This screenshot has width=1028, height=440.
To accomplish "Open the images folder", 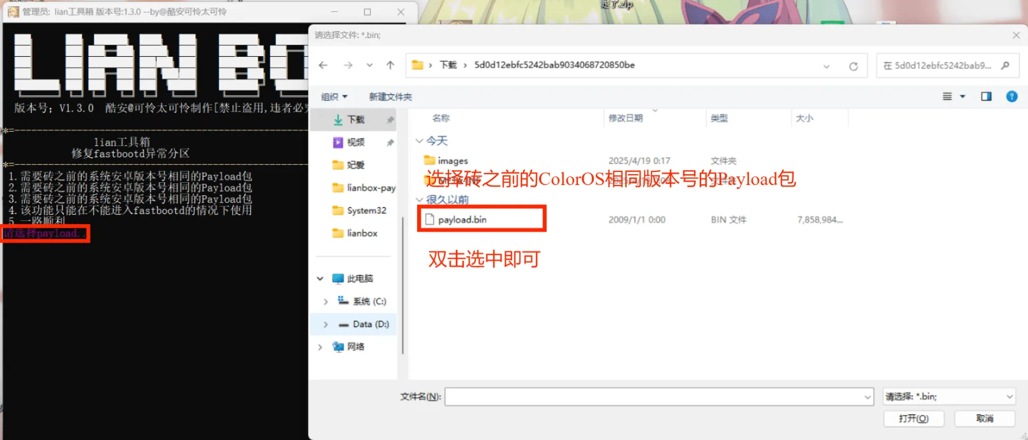I will (452, 161).
